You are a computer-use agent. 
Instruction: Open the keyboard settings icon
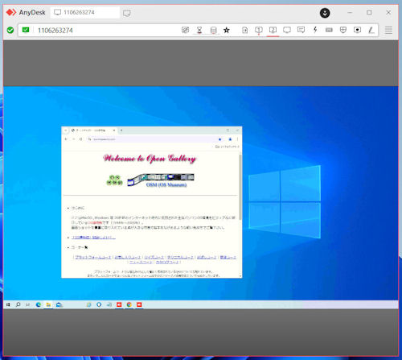tap(329, 30)
